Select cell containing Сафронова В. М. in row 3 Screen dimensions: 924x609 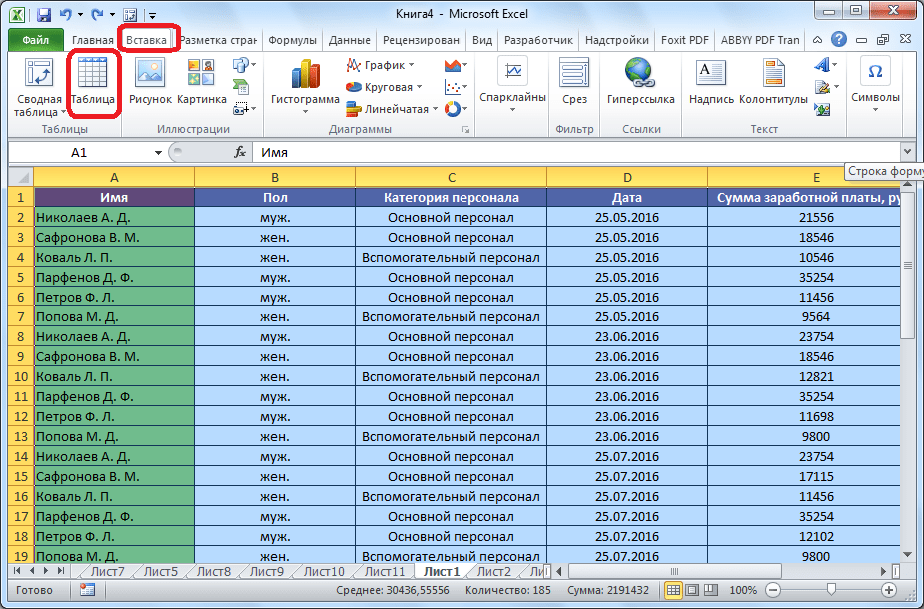[114, 237]
